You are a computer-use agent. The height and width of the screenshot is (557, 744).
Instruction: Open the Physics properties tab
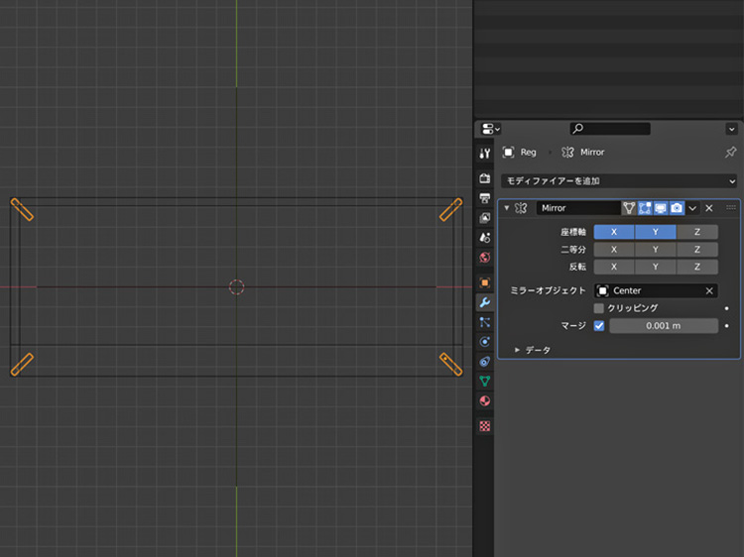(484, 341)
